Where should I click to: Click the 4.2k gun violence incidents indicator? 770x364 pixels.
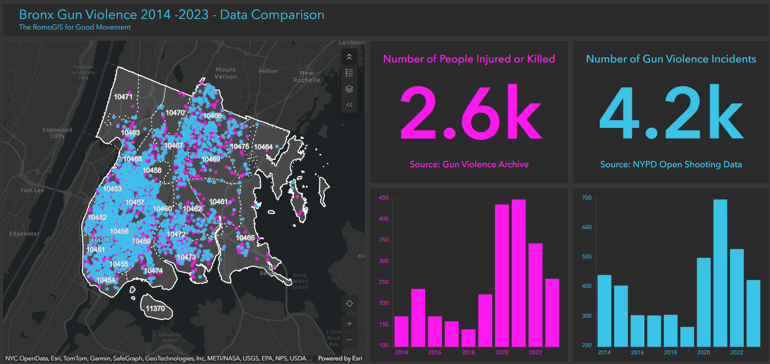[x=671, y=113]
